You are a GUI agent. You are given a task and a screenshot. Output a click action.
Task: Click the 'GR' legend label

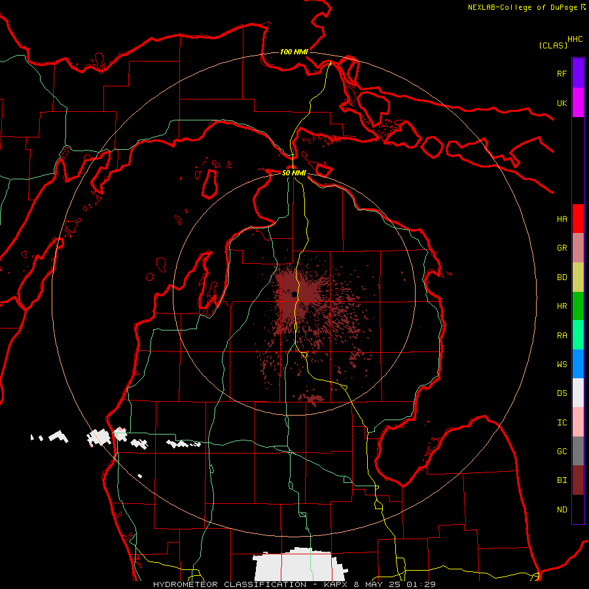click(x=562, y=248)
